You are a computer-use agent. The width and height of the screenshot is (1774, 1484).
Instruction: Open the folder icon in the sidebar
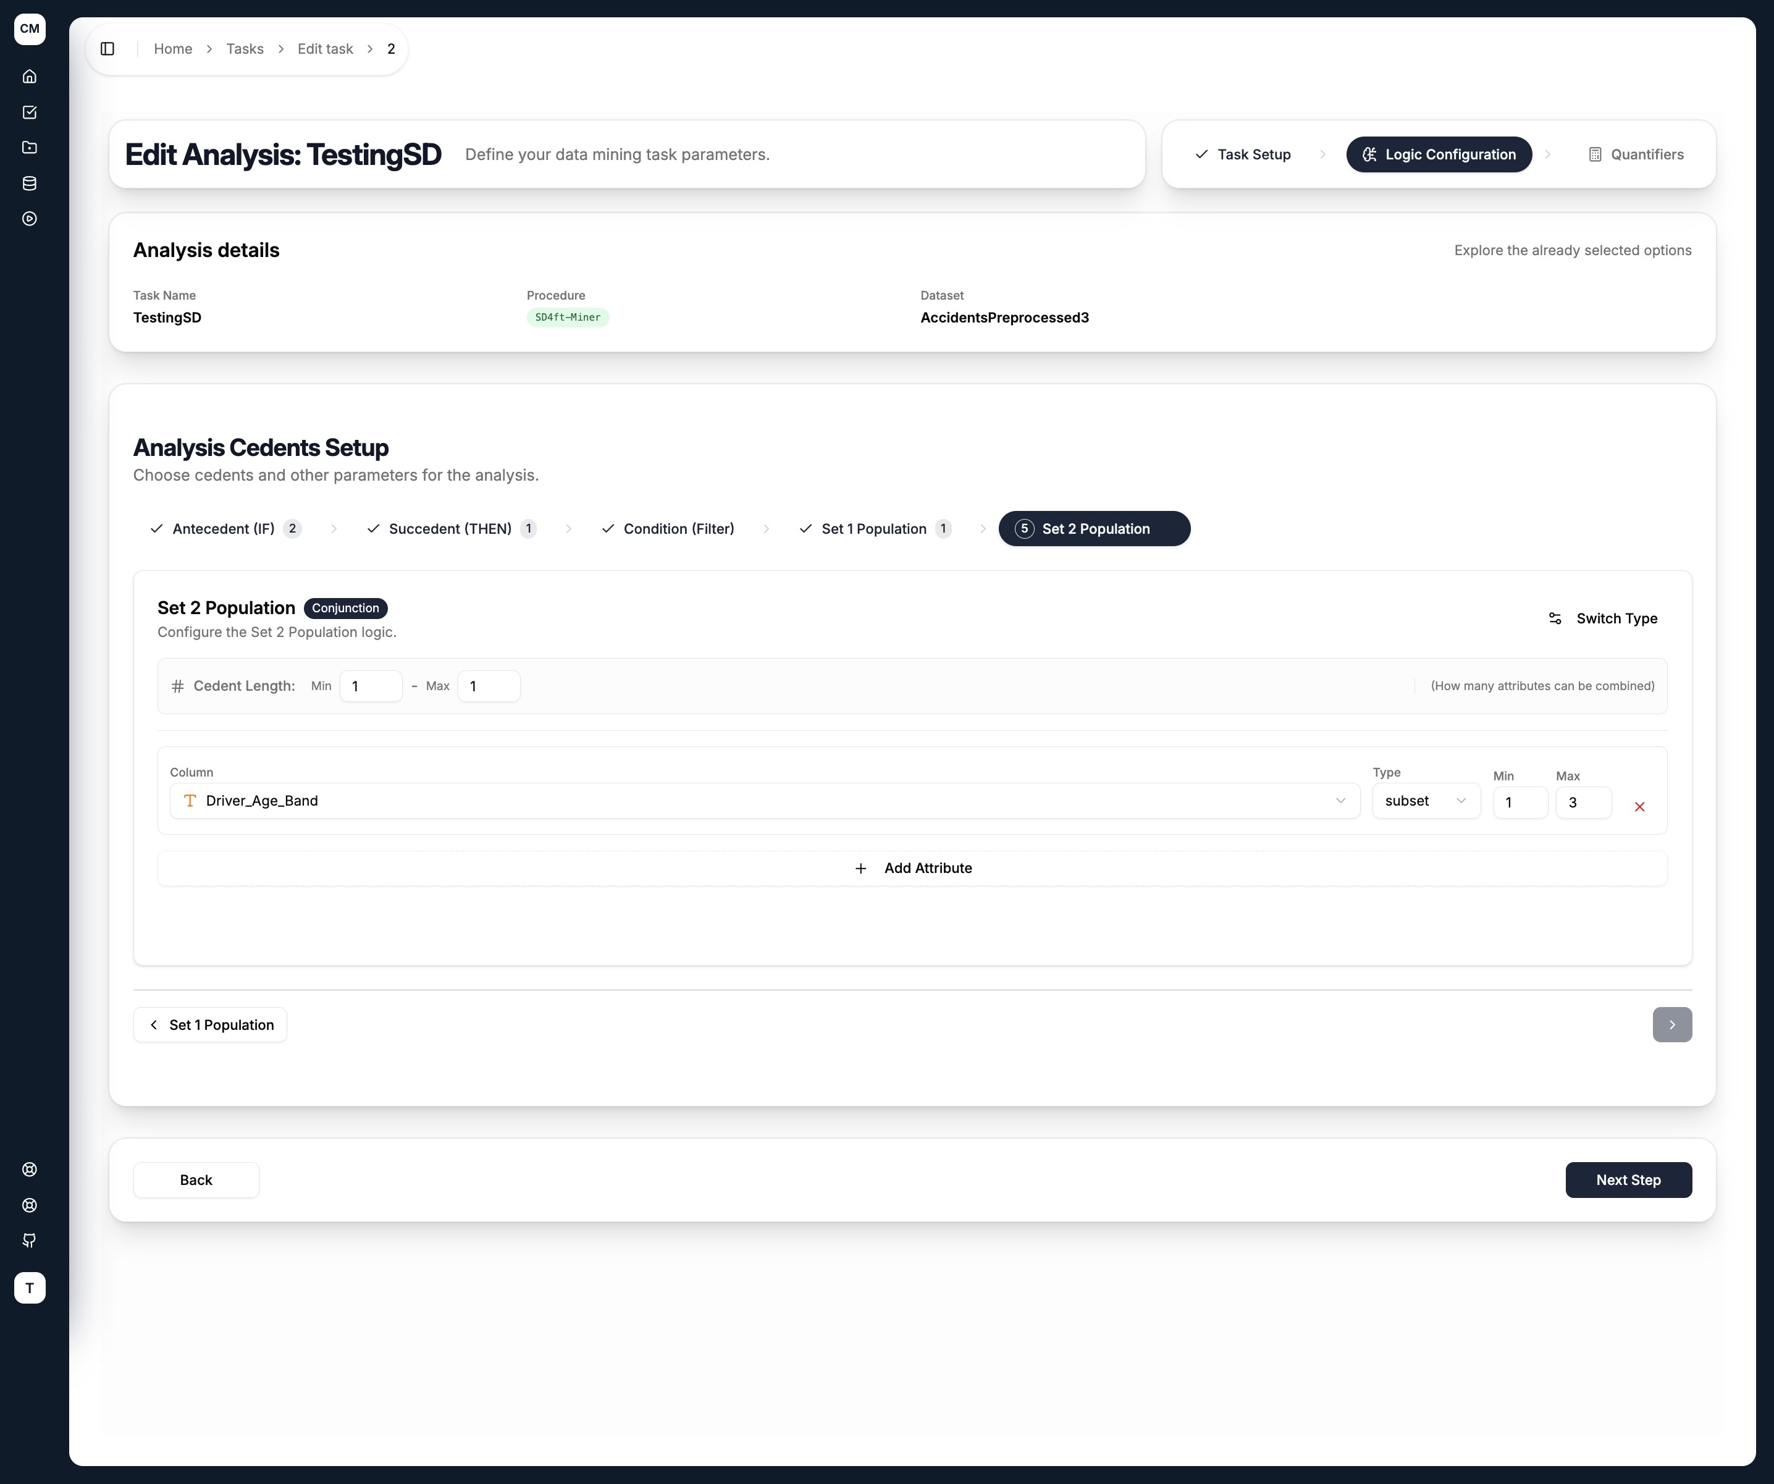click(x=30, y=148)
